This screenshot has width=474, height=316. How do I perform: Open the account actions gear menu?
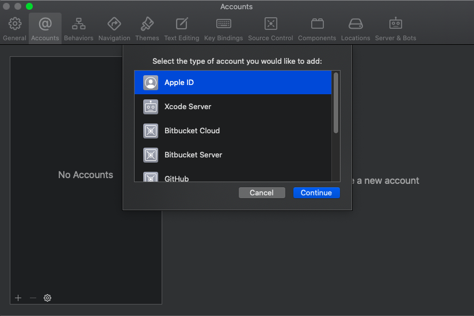[48, 298]
